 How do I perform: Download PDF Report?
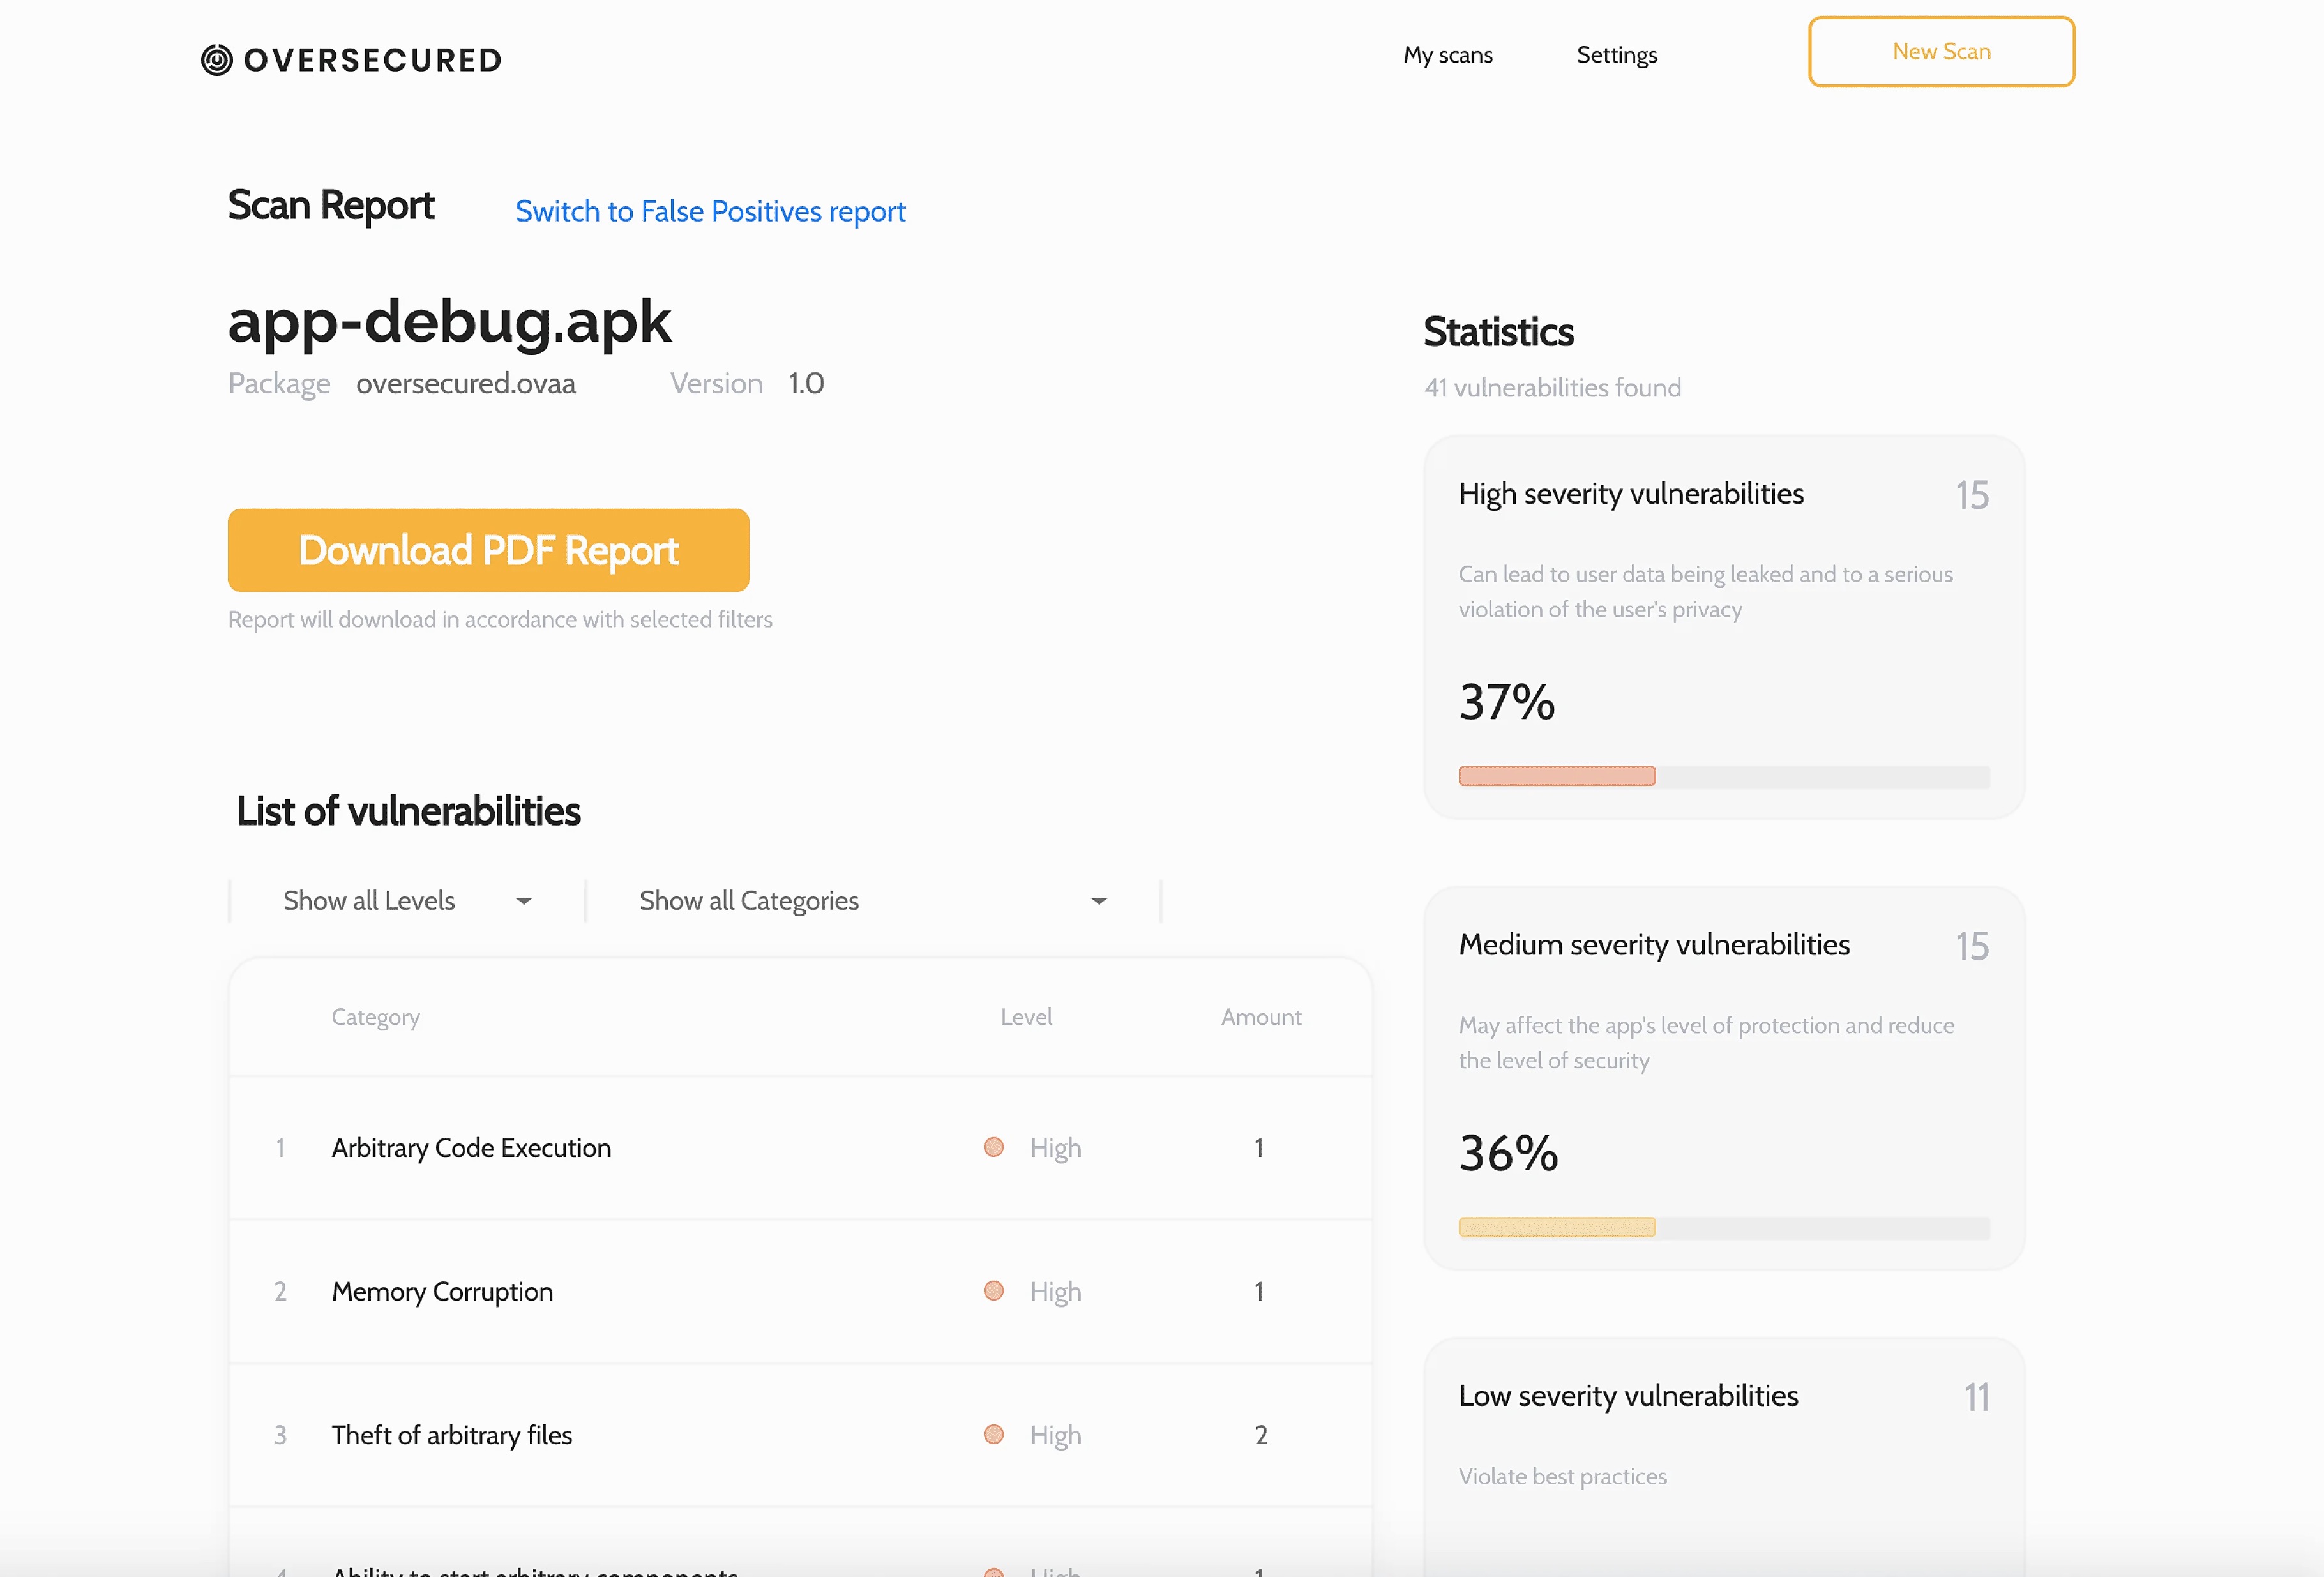(x=488, y=550)
